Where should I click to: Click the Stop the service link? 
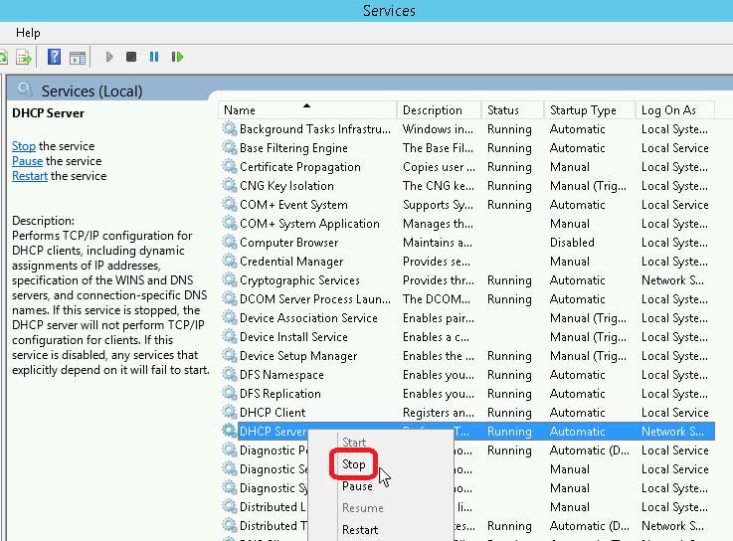(x=24, y=146)
